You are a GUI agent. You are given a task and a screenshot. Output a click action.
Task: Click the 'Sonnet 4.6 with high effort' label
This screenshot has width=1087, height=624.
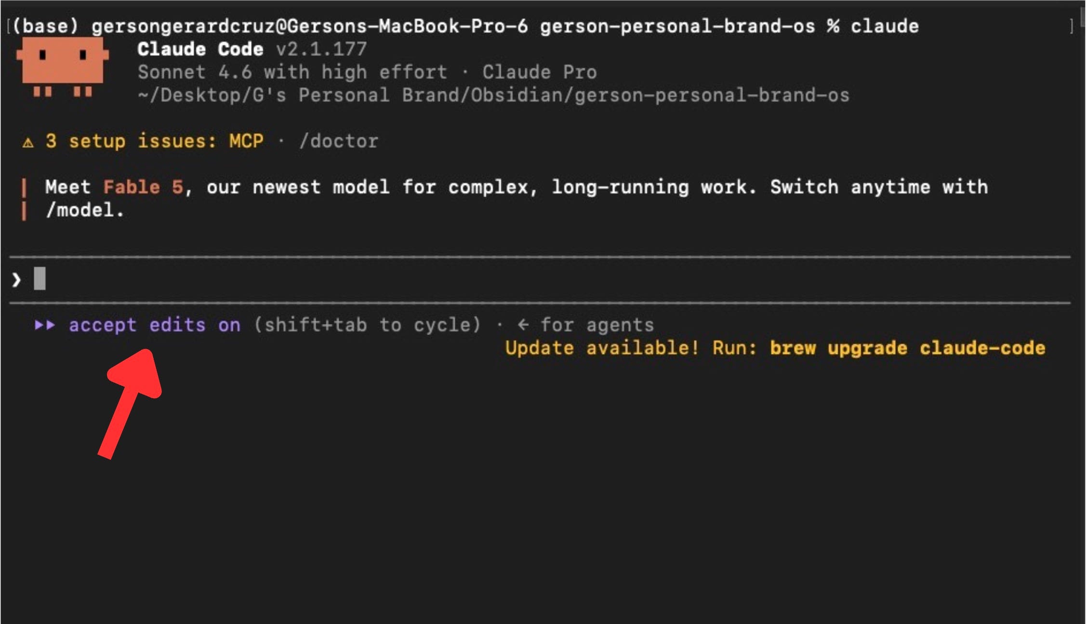[292, 73]
